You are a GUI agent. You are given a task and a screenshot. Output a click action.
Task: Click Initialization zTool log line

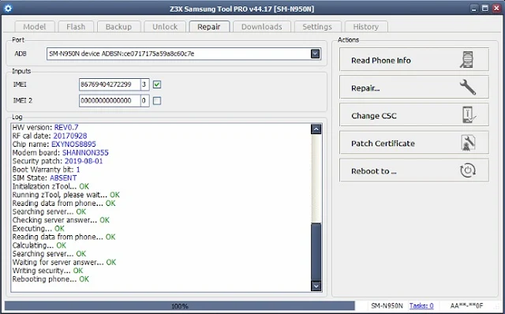pos(50,186)
